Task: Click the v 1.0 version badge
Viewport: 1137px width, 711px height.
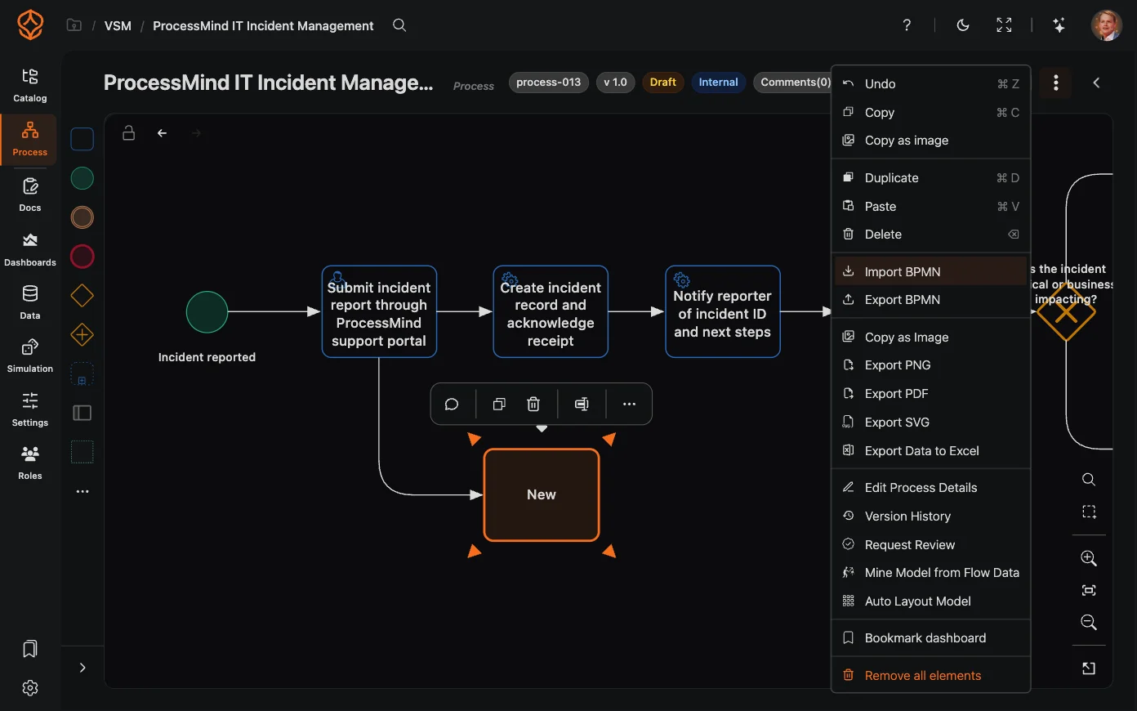Action: (616, 83)
